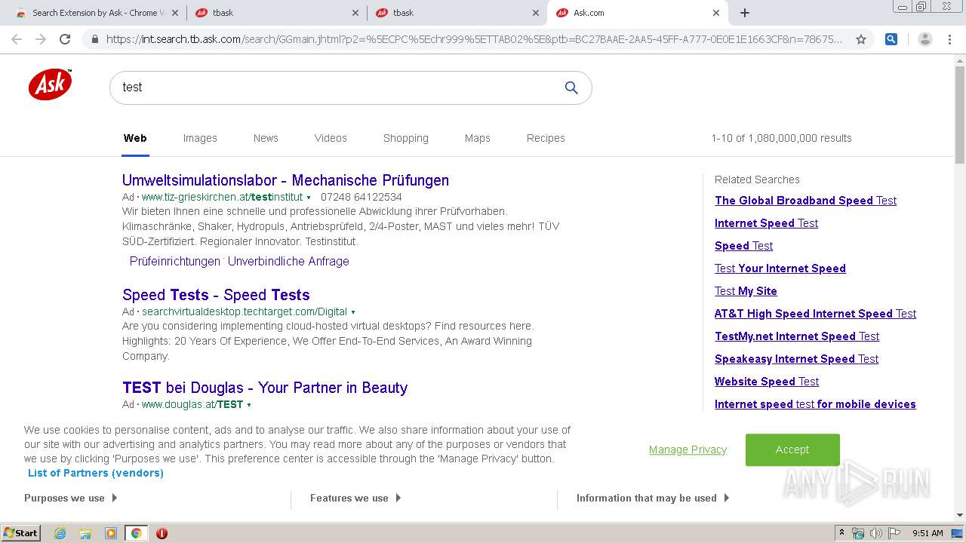The height and width of the screenshot is (543, 966).
Task: Open List of Partners (vendors)
Action: [96, 473]
